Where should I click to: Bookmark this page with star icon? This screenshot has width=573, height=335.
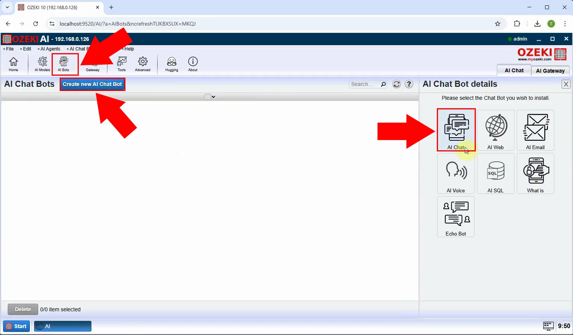tap(498, 24)
